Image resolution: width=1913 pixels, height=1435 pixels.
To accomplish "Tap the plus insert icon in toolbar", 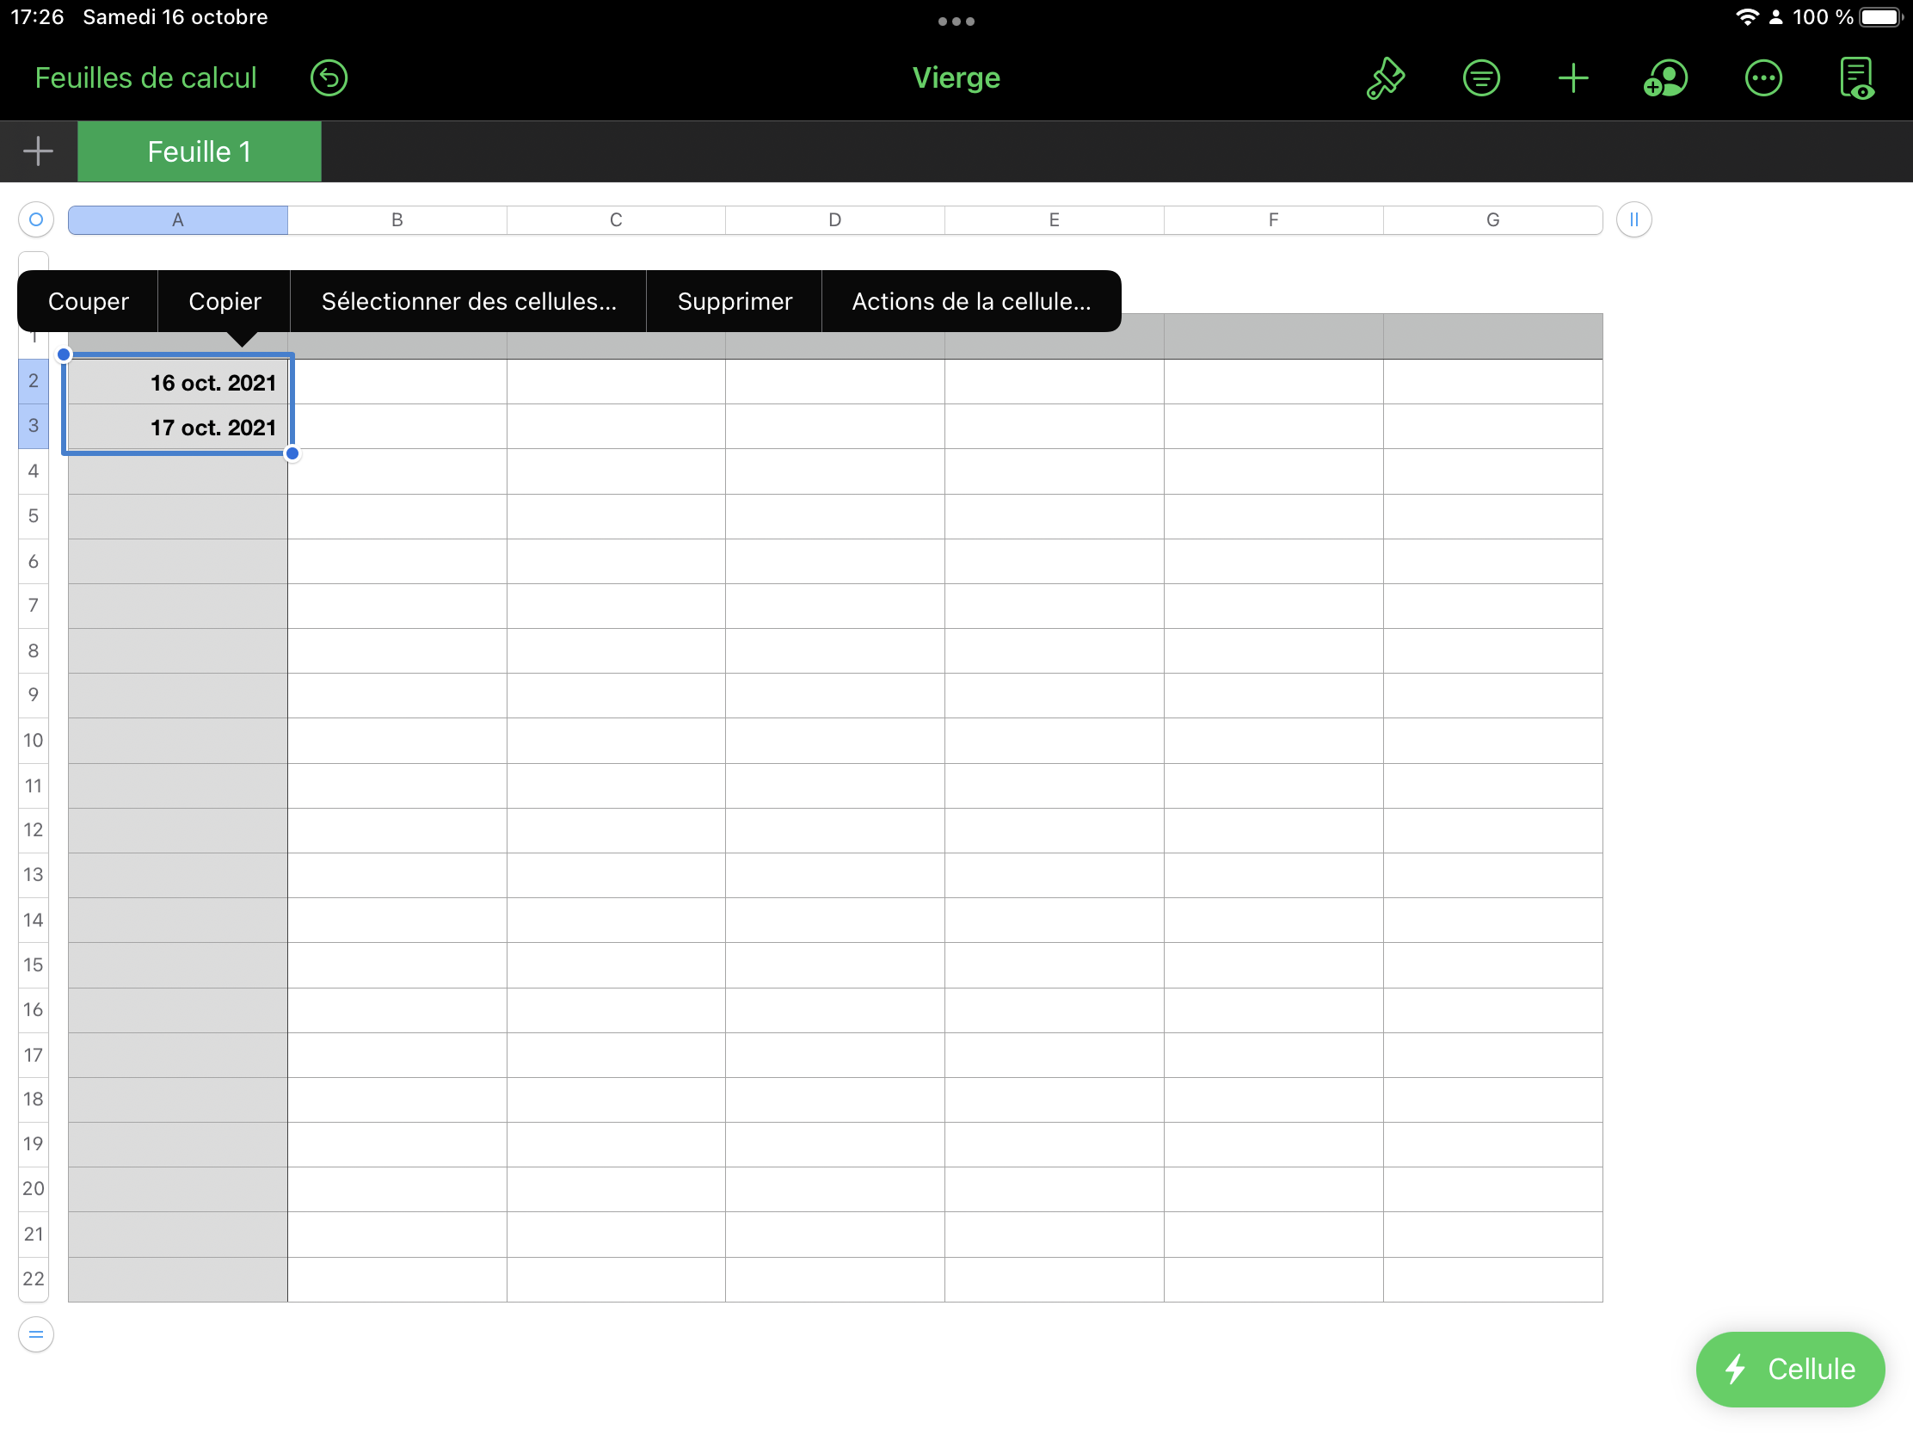I will [1572, 77].
